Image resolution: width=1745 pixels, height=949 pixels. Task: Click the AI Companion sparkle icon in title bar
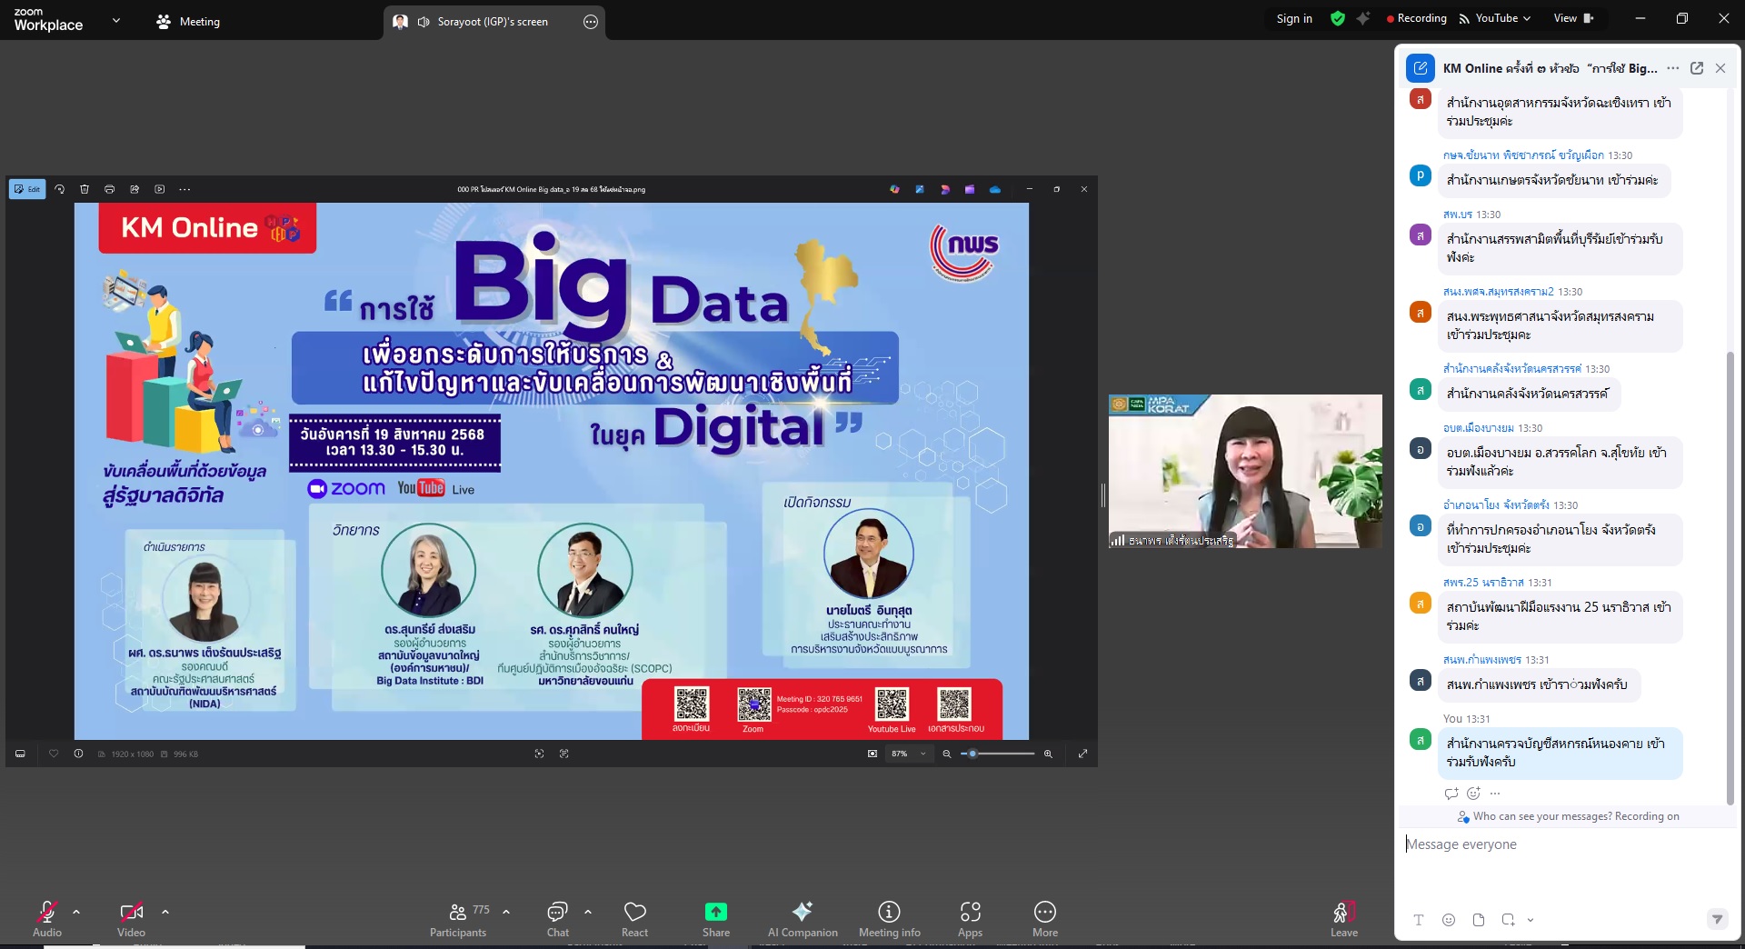(x=1363, y=18)
